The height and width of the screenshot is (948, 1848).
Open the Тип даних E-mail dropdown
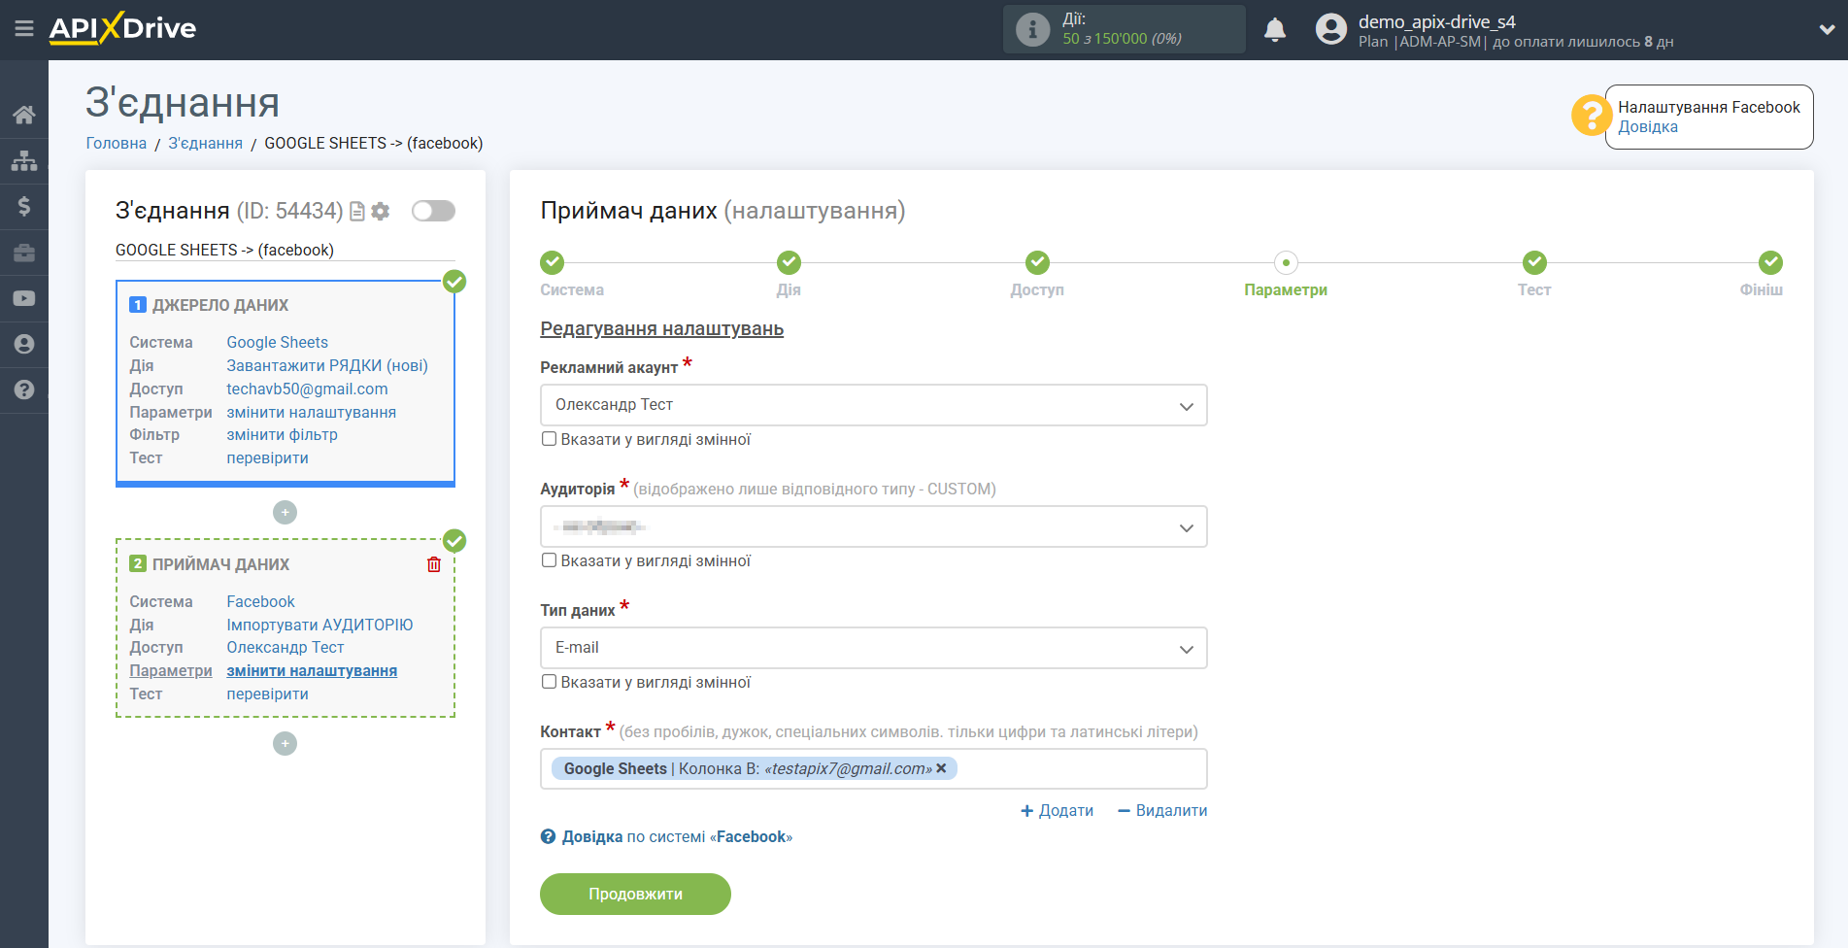pyautogui.click(x=873, y=648)
